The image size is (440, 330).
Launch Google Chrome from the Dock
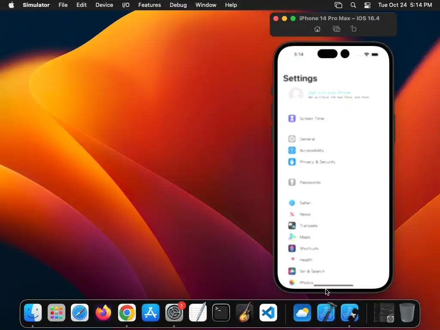[127, 312]
